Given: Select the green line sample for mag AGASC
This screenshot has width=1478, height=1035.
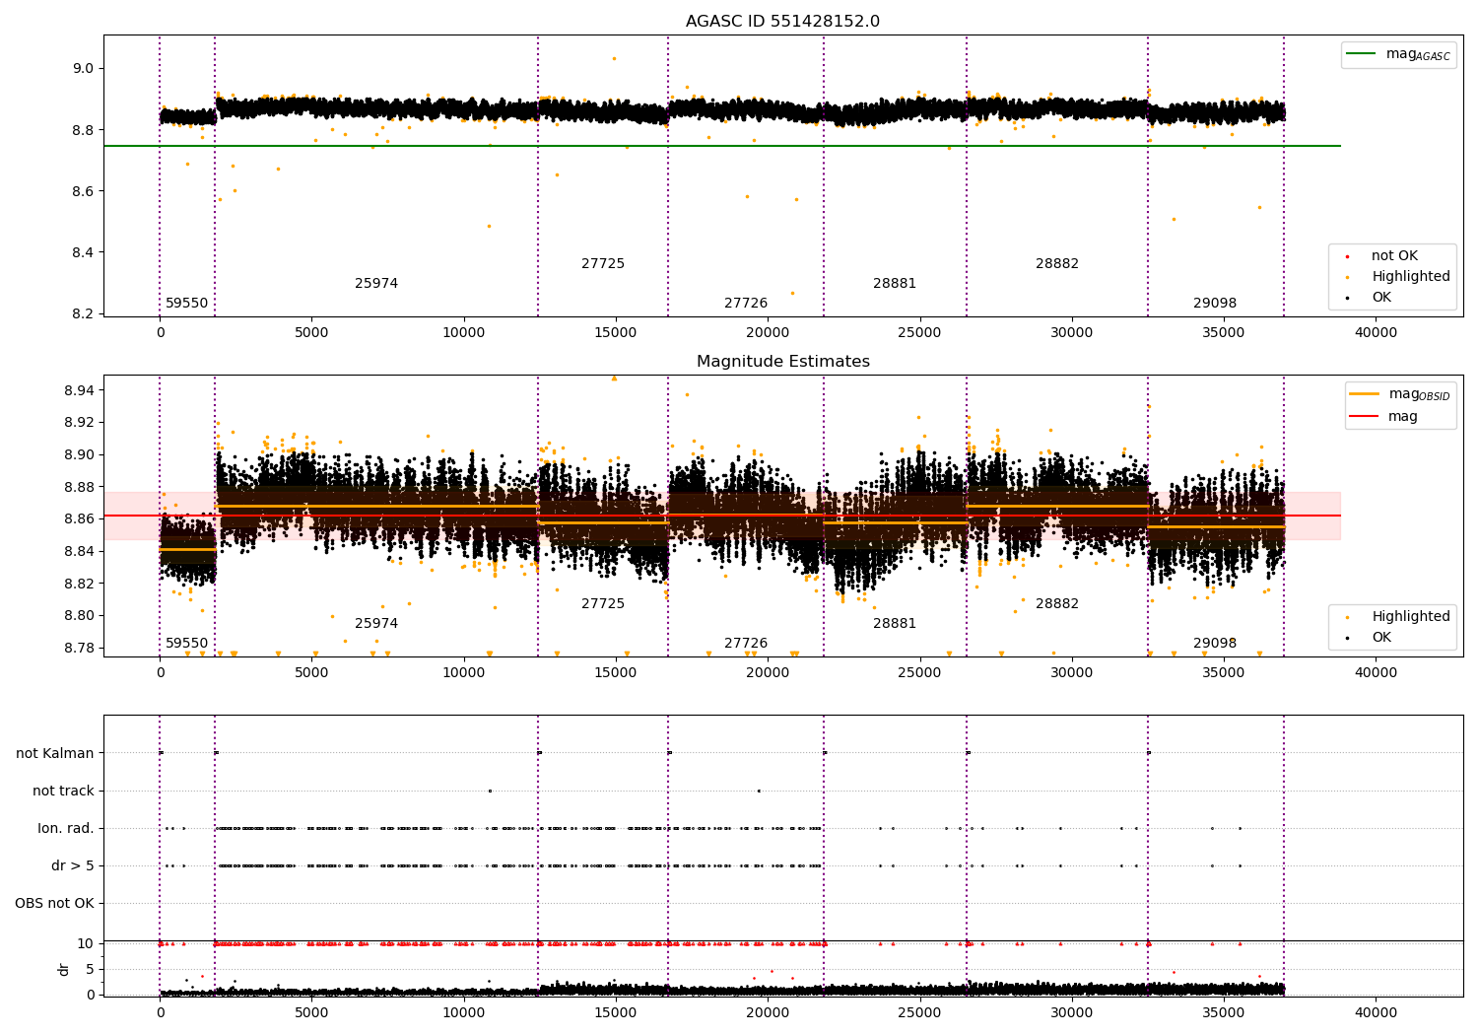Looking at the screenshot, I should tap(1362, 54).
